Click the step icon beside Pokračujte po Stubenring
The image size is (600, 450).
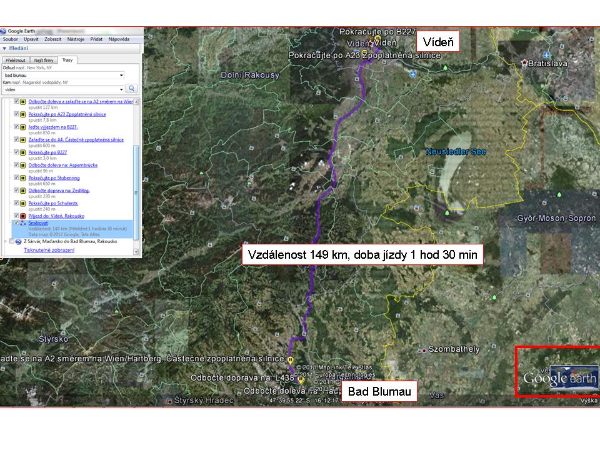pos(23,178)
